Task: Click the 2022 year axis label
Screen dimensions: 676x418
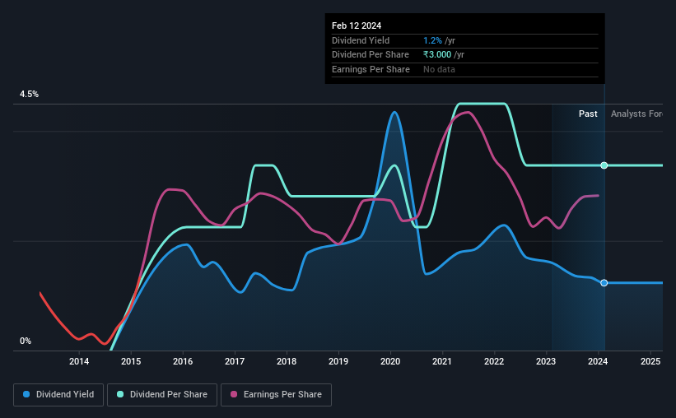Action: [494, 361]
